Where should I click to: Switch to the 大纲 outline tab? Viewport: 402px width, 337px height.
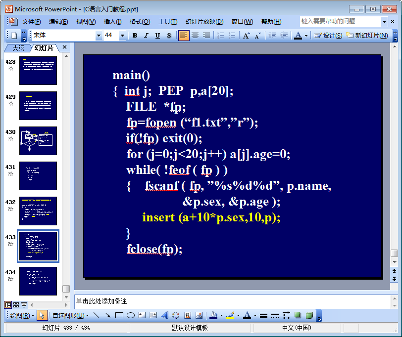18,48
